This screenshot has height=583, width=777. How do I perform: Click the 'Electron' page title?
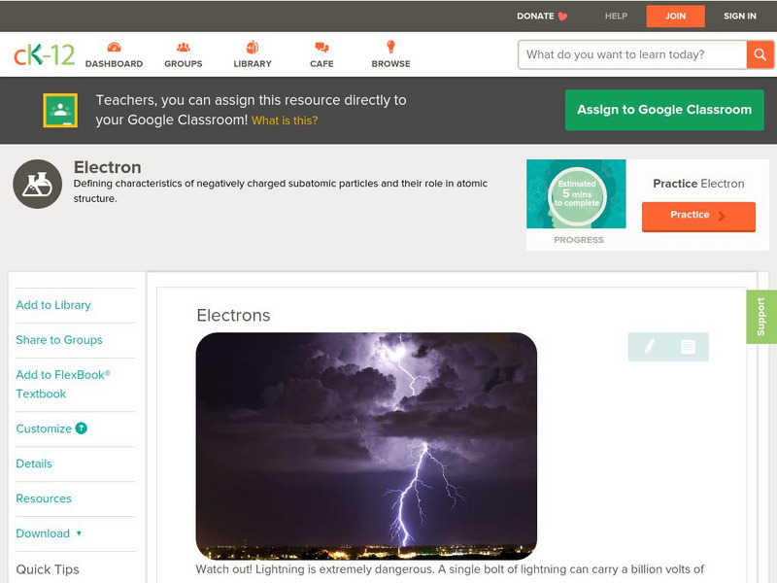108,167
